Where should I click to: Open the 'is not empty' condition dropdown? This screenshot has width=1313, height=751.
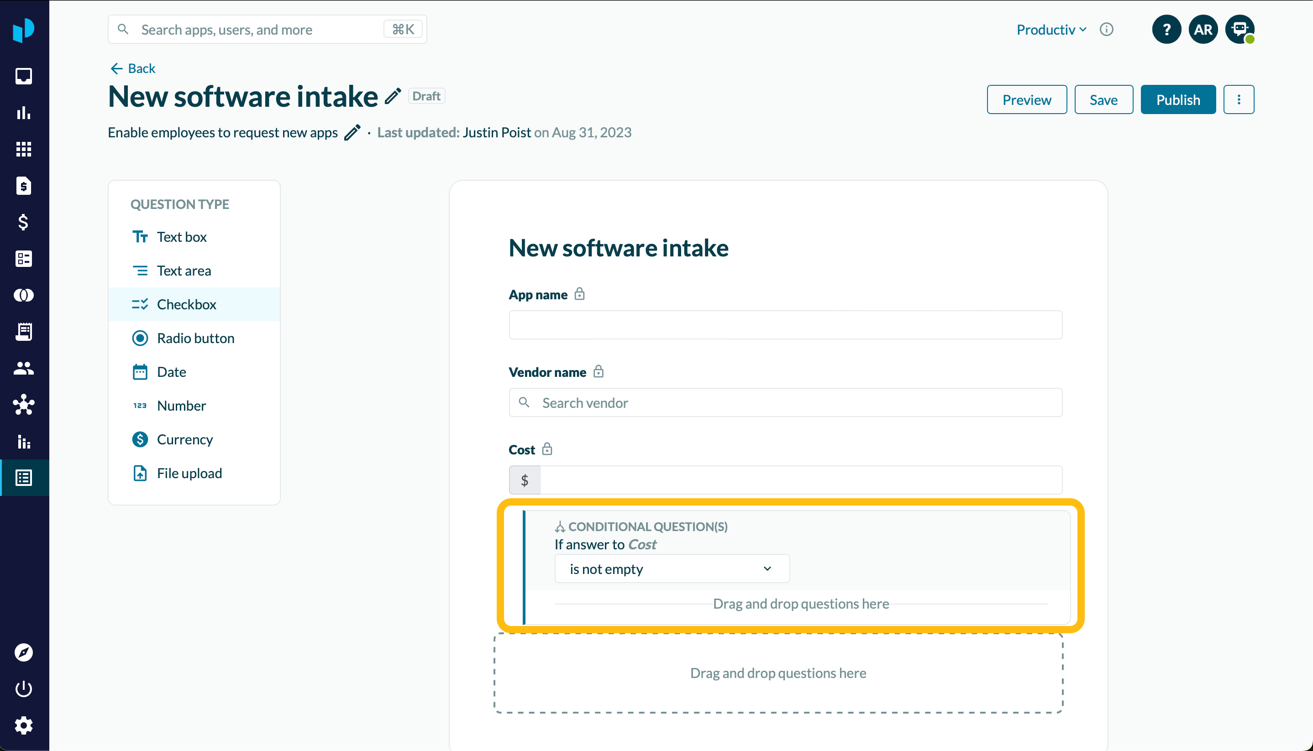(x=672, y=569)
